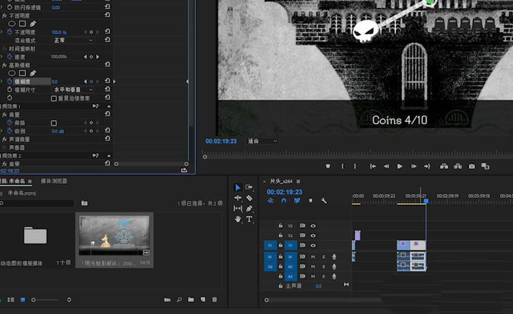Toggle the 旁路 bypass checkbox

click(54, 123)
